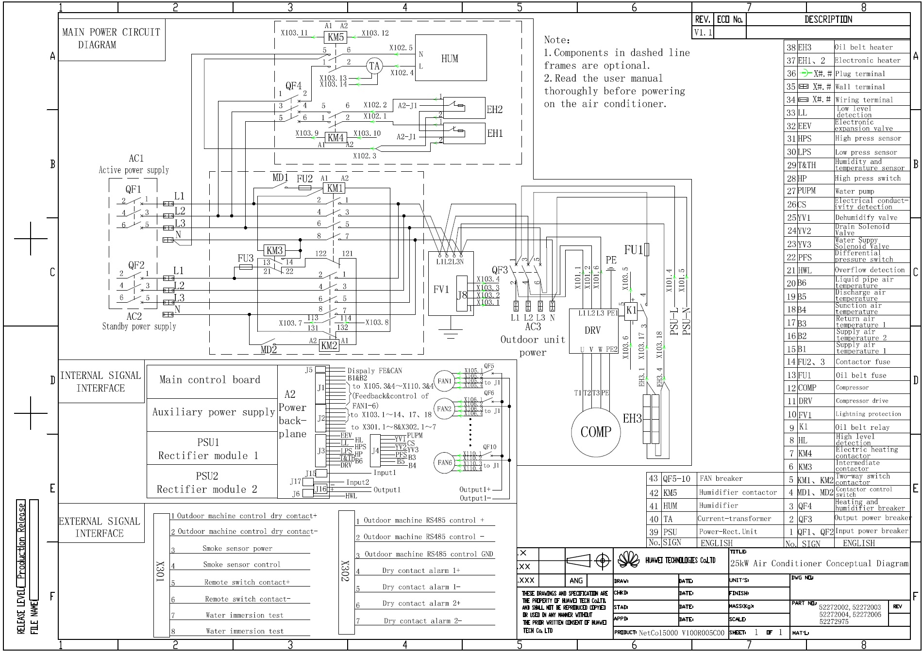Click the "Production Release" release level text
The height and width of the screenshot is (653, 923).
(x=21, y=541)
